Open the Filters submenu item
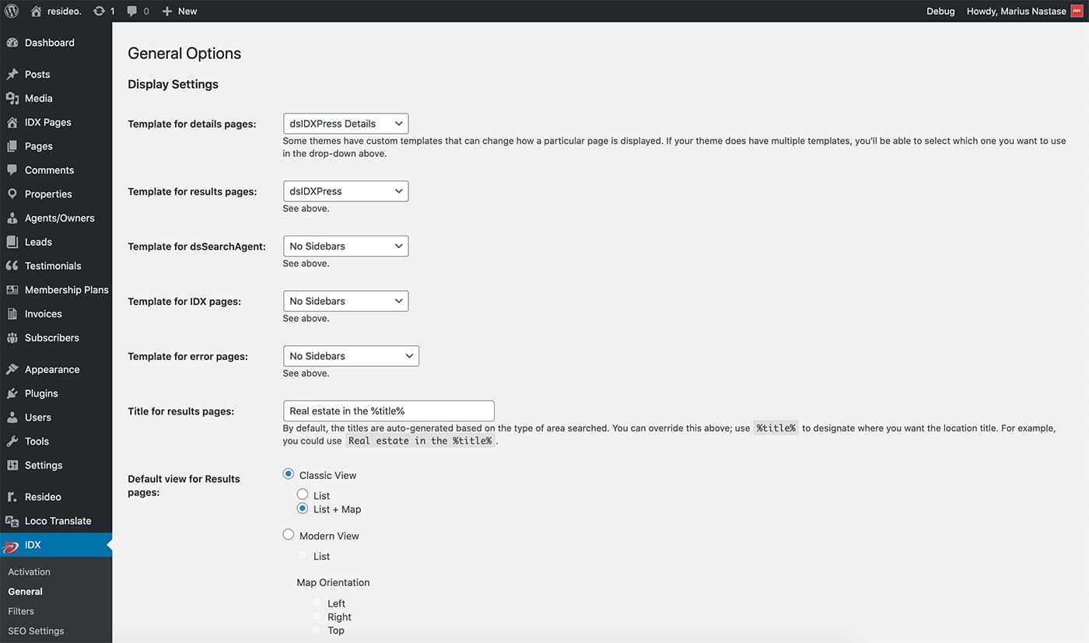Screen dimensions: 1089x643 point(21,611)
